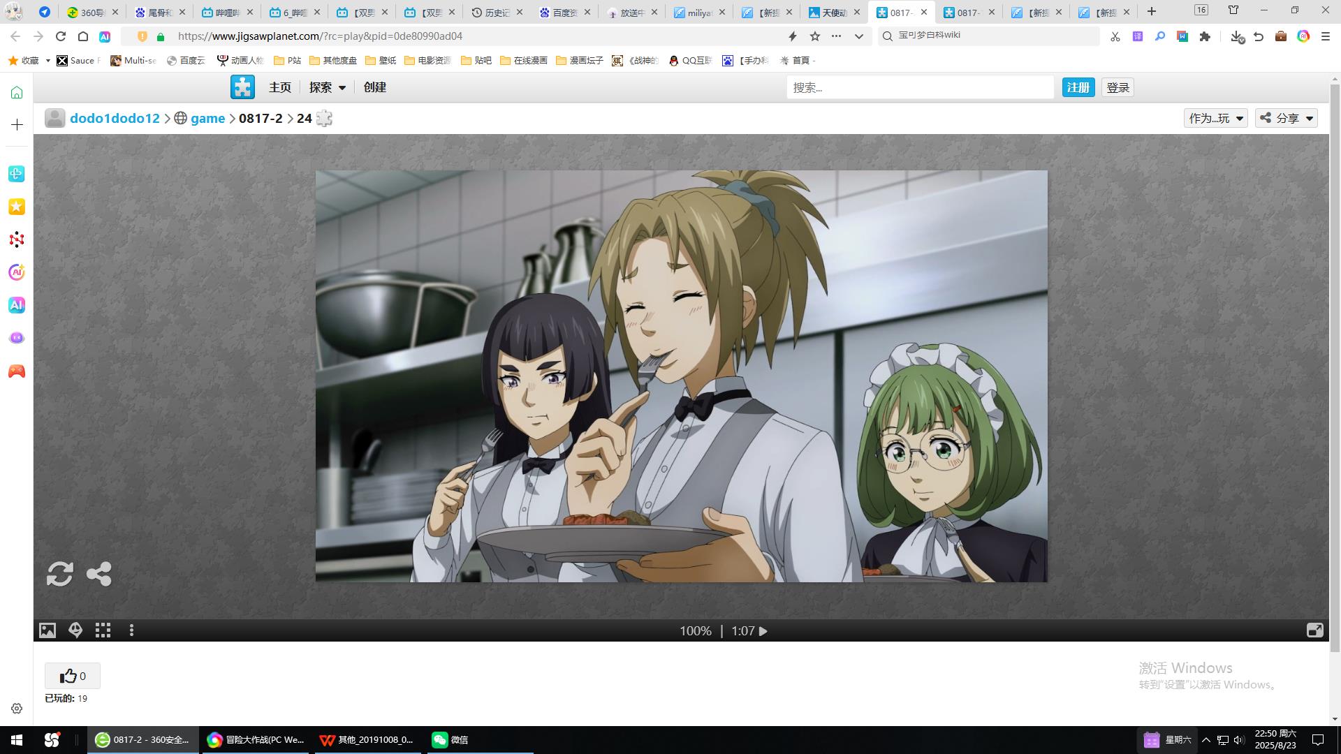
Task: Click the page vertical scrollbar
Action: click(1335, 369)
